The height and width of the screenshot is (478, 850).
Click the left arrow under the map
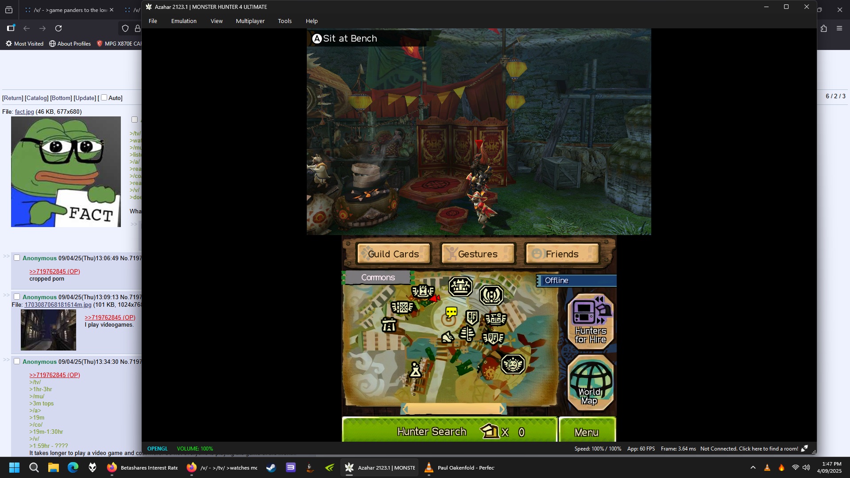point(405,409)
